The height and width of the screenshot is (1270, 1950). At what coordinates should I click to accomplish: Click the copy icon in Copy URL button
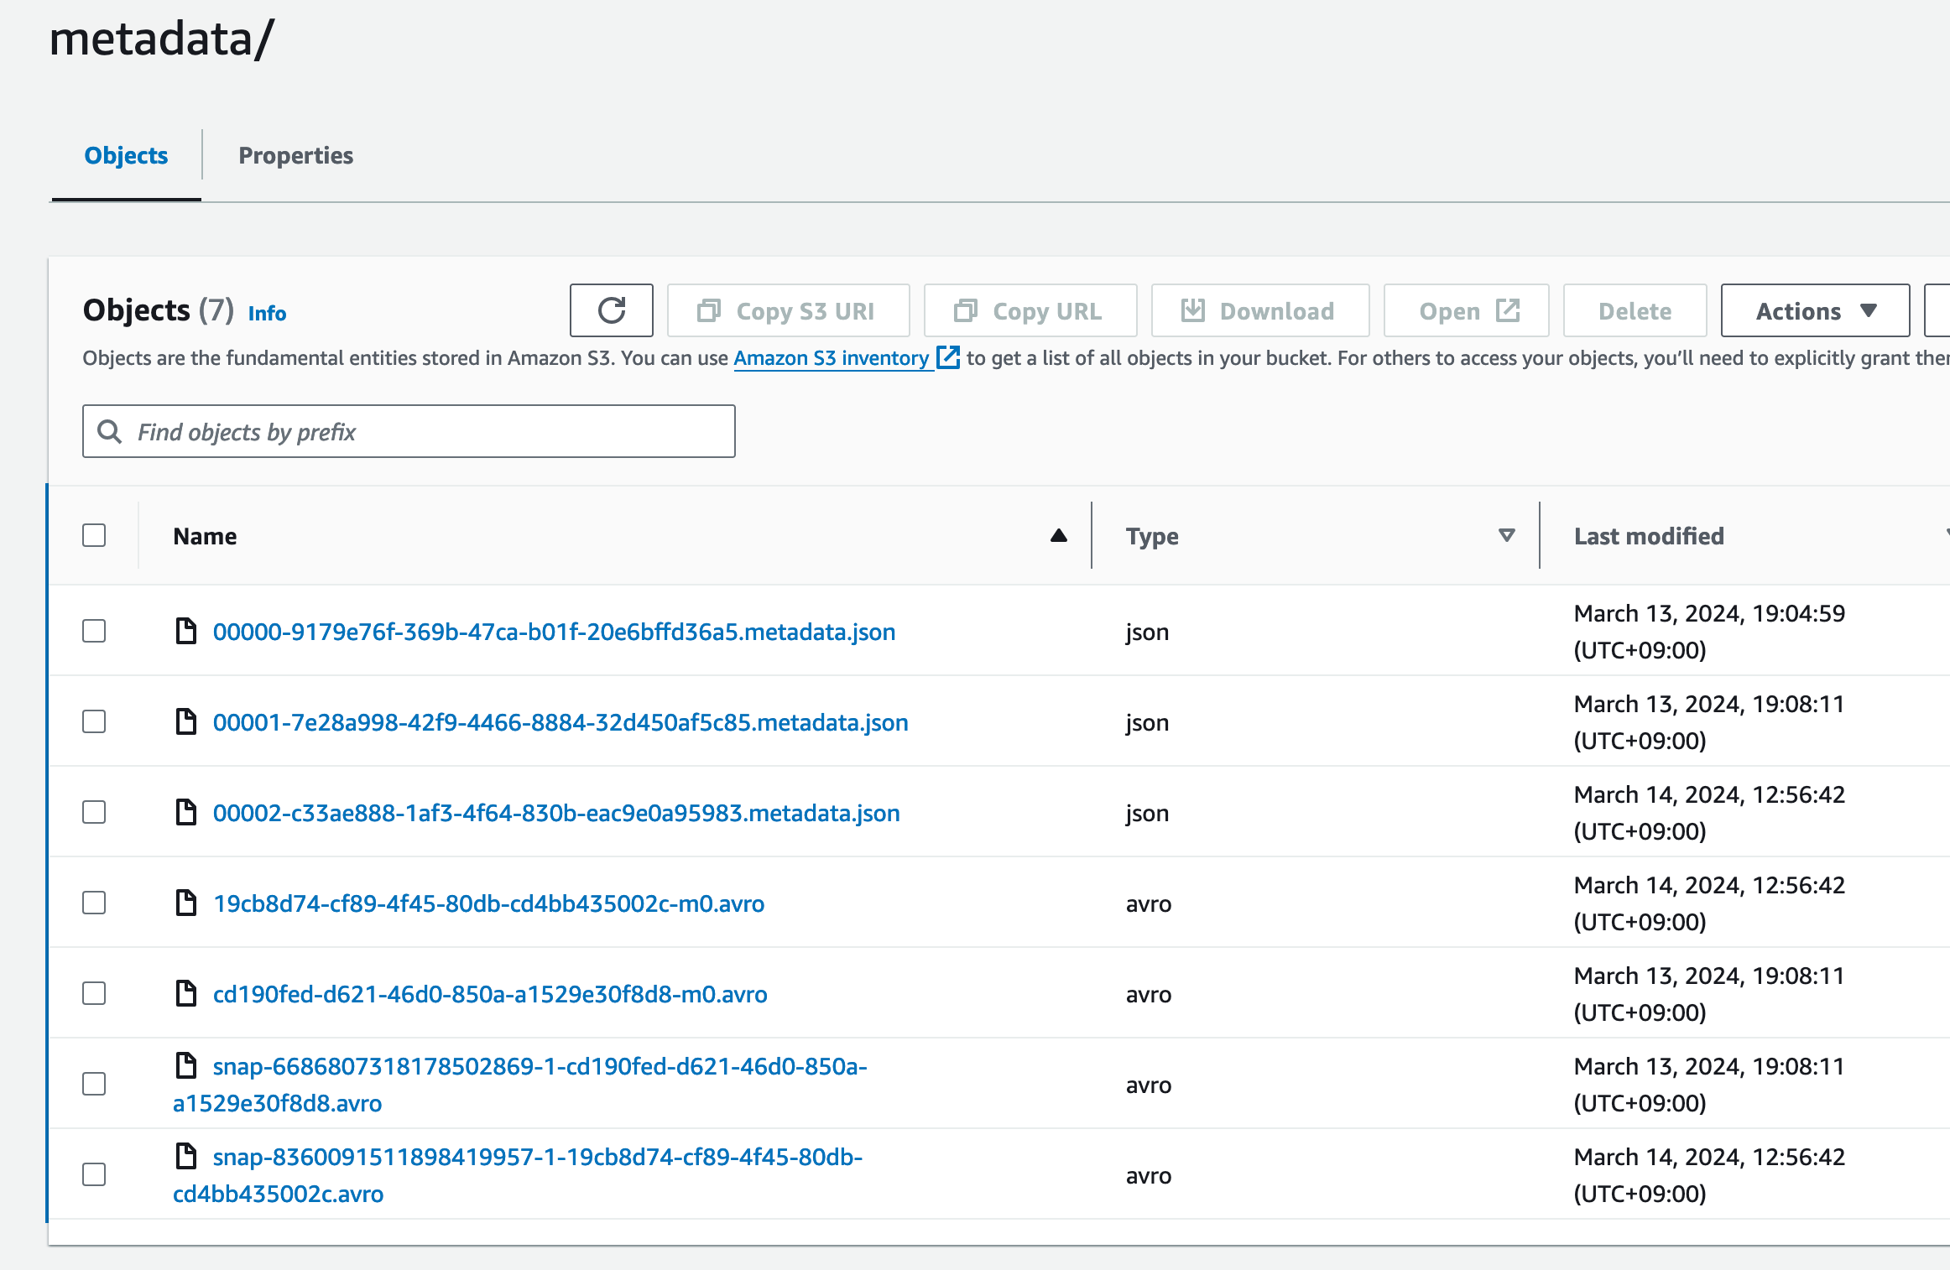pos(967,310)
